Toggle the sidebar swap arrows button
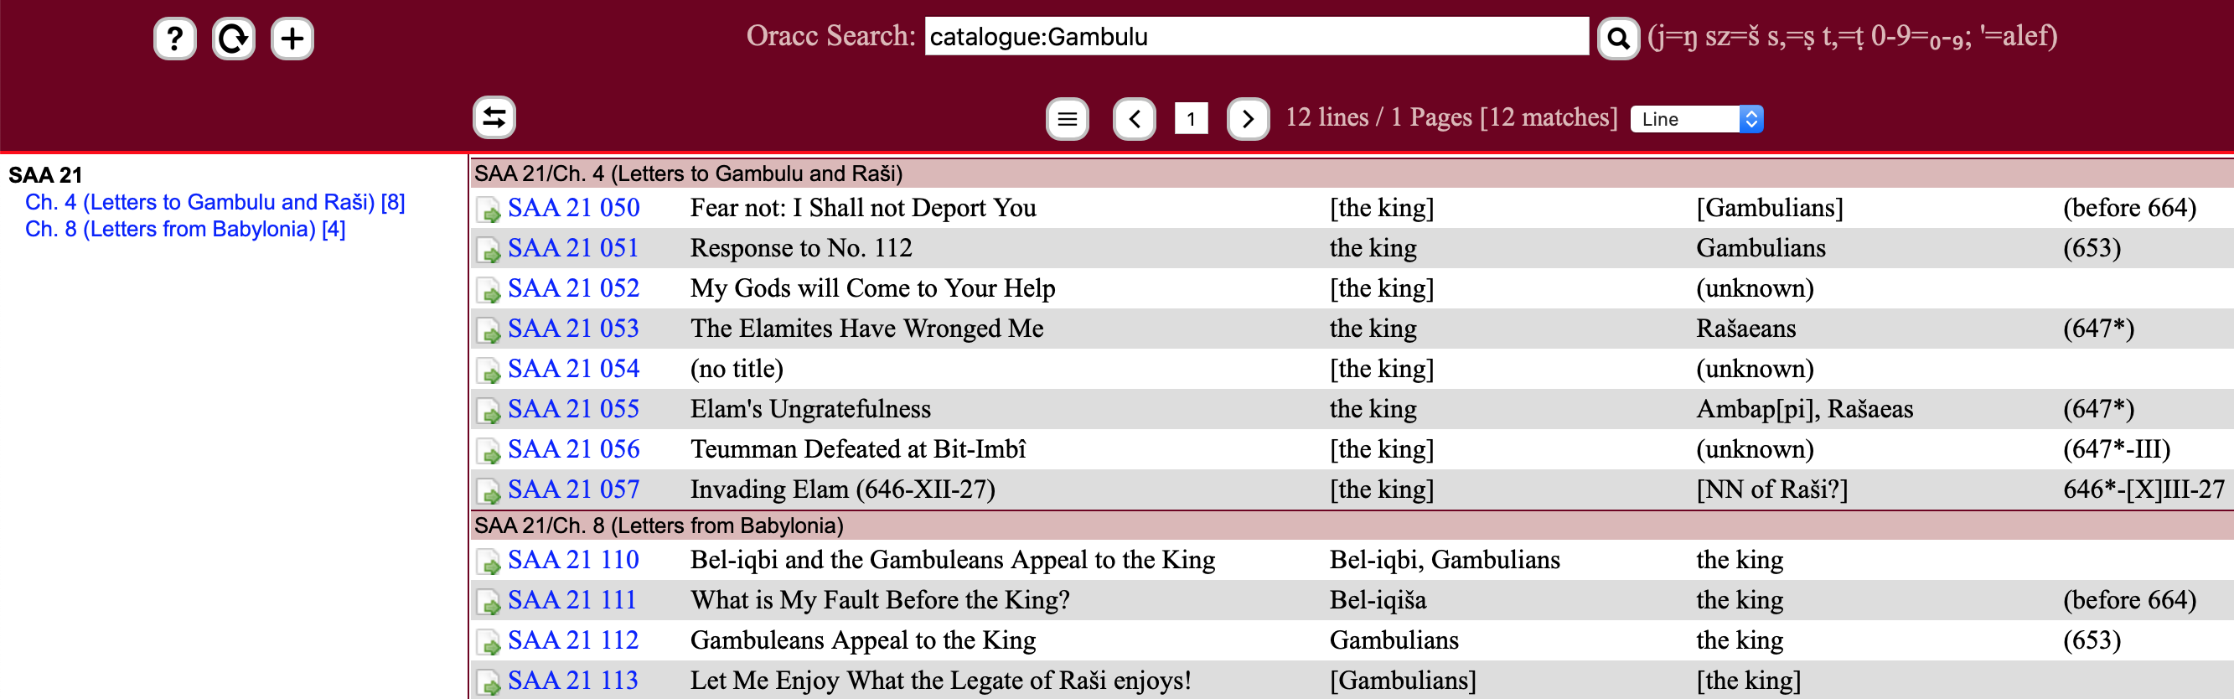2234x699 pixels. [494, 117]
